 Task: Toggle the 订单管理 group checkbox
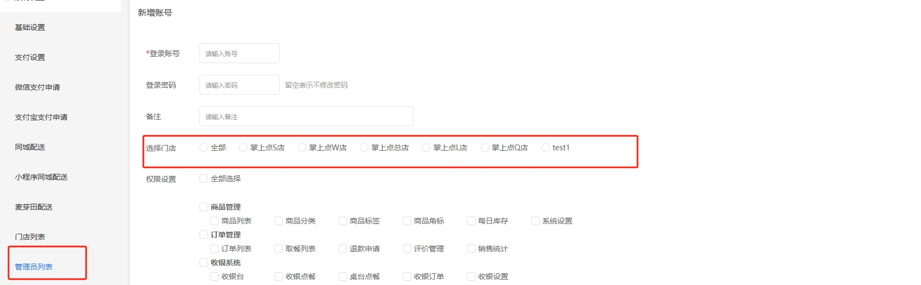[204, 235]
